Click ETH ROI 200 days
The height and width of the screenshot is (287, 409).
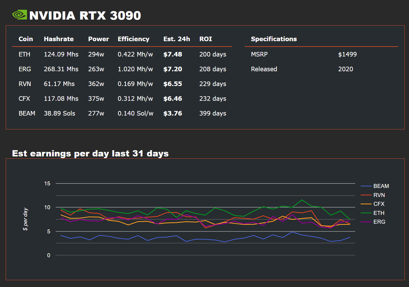(213, 54)
